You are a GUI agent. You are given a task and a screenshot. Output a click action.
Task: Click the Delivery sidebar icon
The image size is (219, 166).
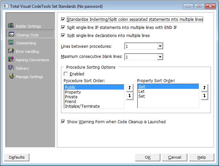point(10,68)
